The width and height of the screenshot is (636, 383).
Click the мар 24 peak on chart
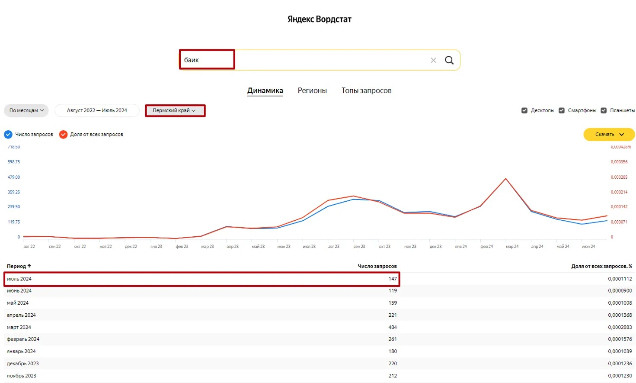click(x=505, y=179)
